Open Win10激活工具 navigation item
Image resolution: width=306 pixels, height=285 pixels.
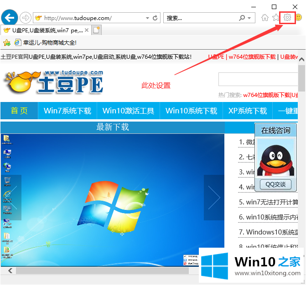[129, 111]
